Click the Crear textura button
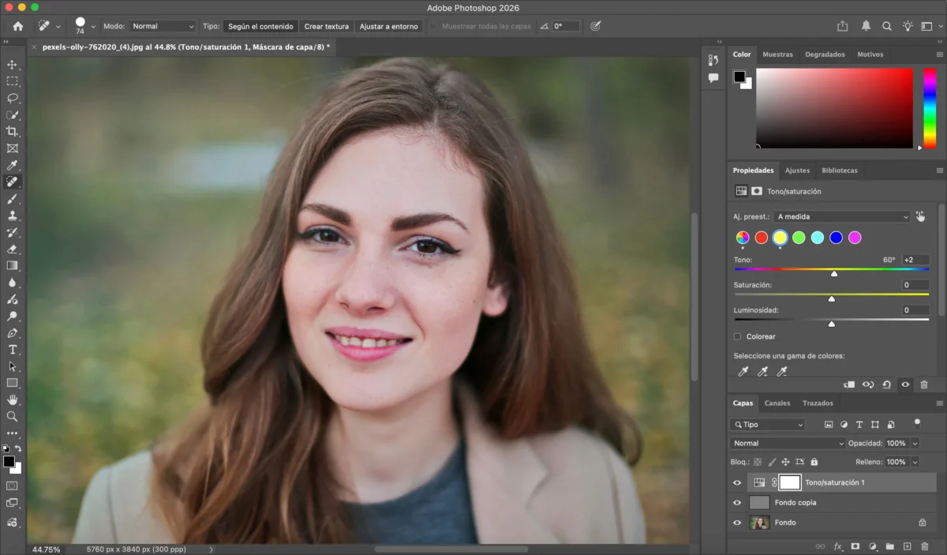Image resolution: width=947 pixels, height=555 pixels. (326, 26)
